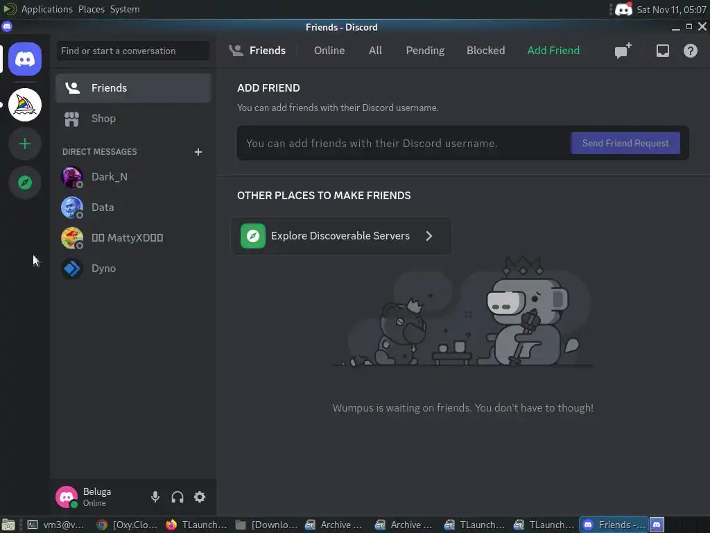Viewport: 710px width, 533px height.
Task: Click the Discord logo in window title bar
Action: pos(7,26)
